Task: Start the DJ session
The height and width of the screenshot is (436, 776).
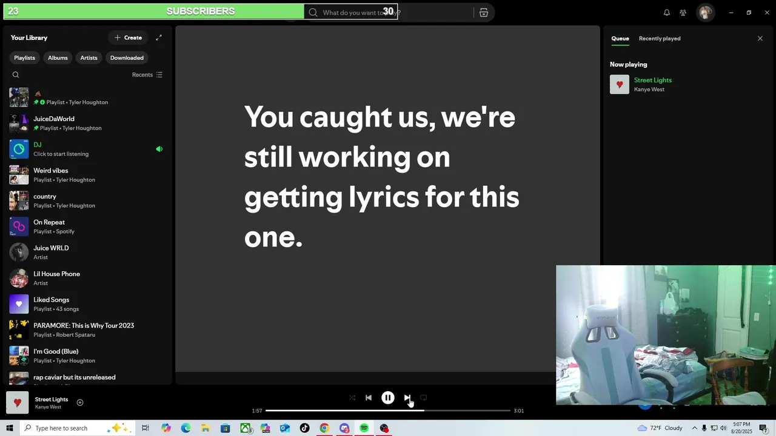Action: point(87,149)
